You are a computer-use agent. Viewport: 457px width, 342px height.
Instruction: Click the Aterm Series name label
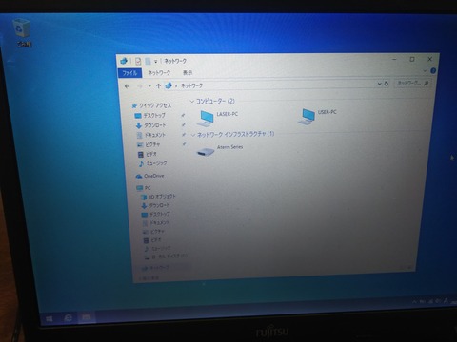[230, 147]
